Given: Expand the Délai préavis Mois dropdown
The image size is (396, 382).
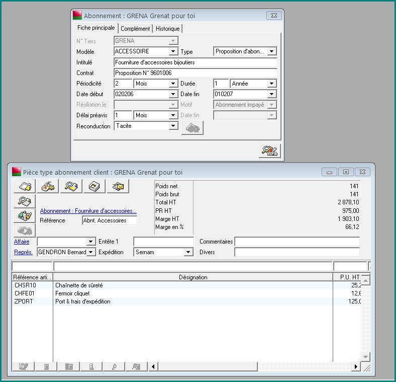Looking at the screenshot, I should click(x=173, y=115).
